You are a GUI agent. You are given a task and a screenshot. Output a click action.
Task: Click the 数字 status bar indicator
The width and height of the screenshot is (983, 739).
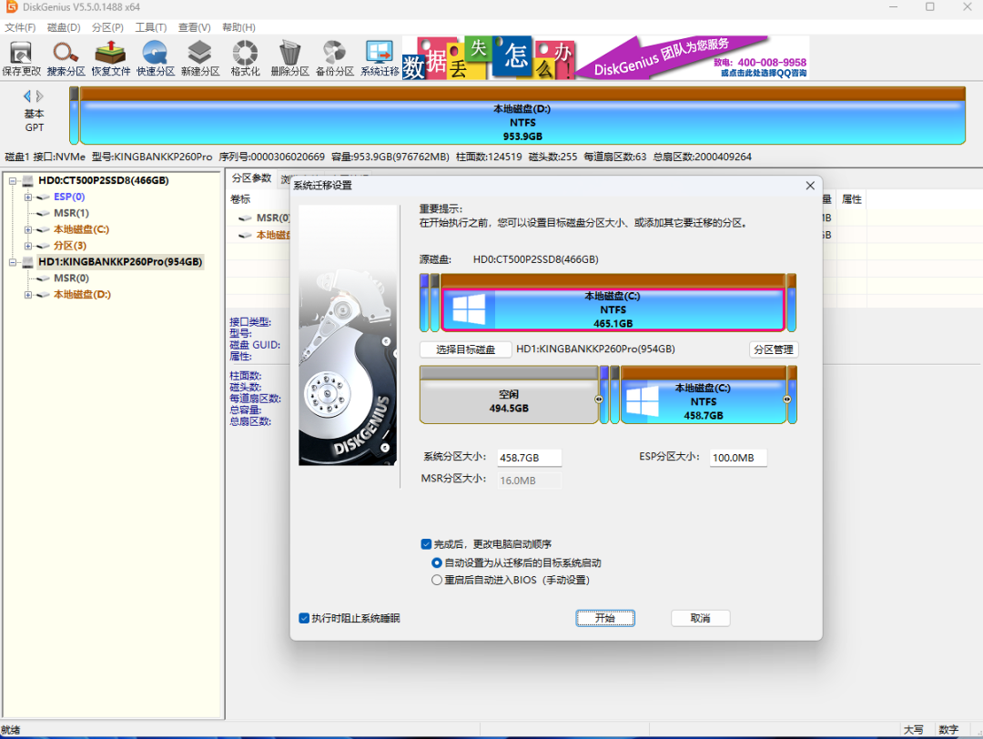pos(948,730)
